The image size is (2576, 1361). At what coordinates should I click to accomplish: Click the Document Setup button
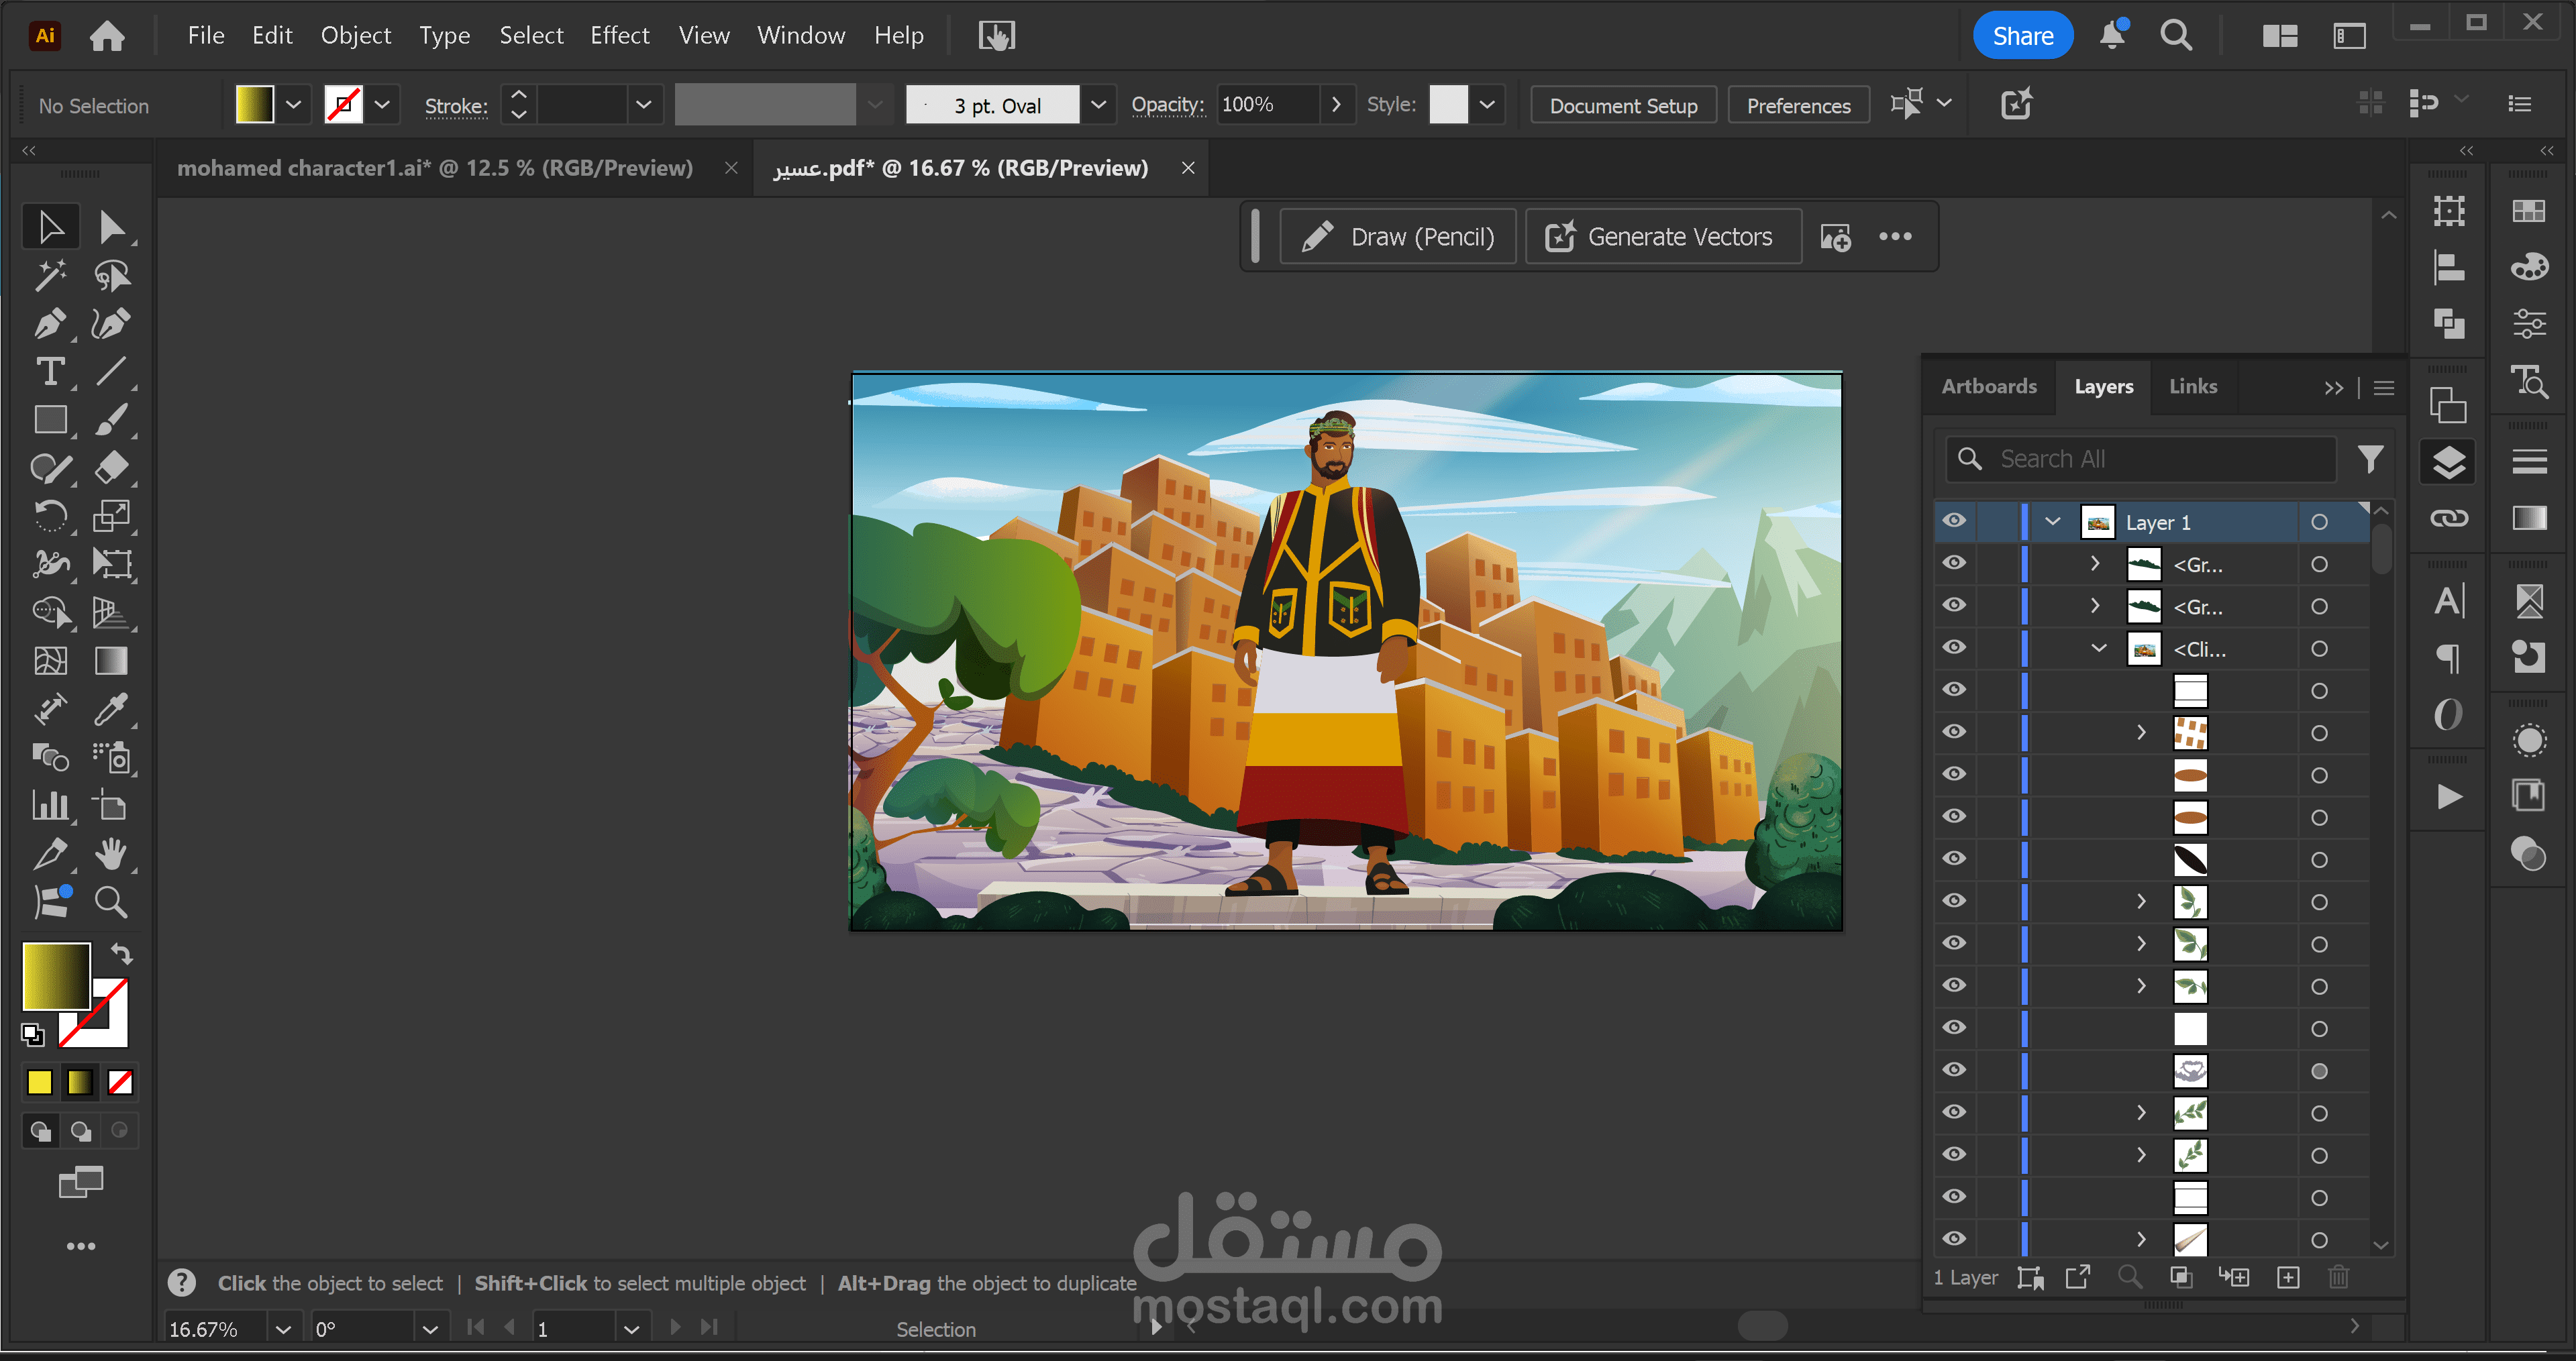click(x=1623, y=105)
